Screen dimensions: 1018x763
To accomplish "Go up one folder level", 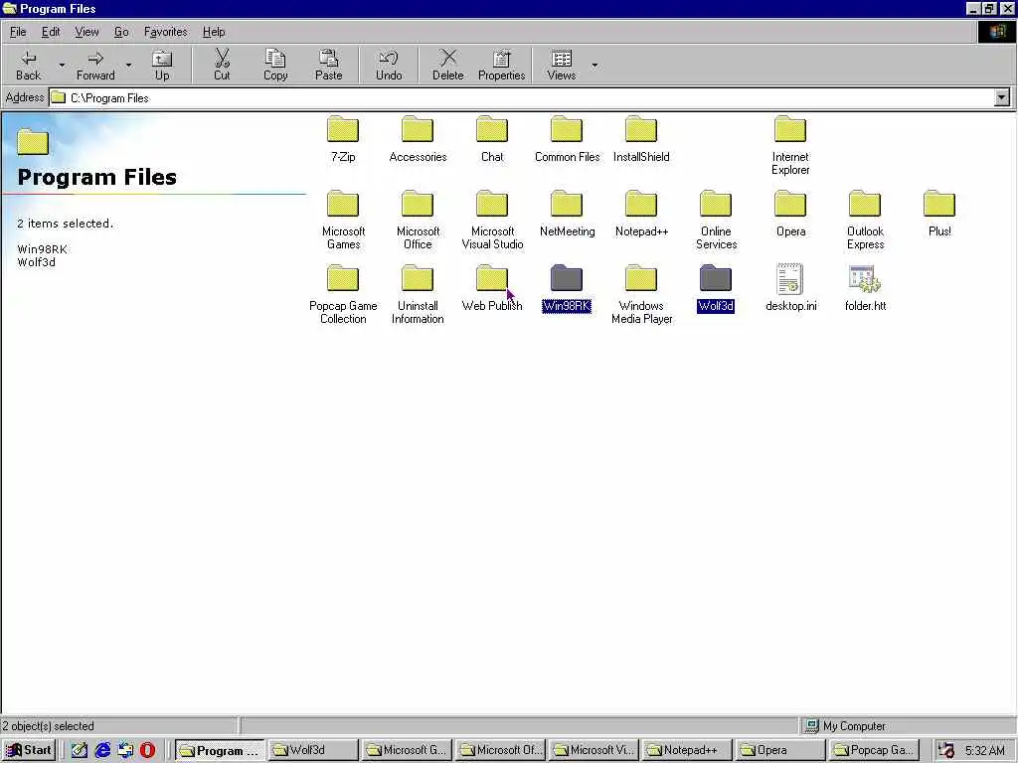I will pyautogui.click(x=162, y=65).
